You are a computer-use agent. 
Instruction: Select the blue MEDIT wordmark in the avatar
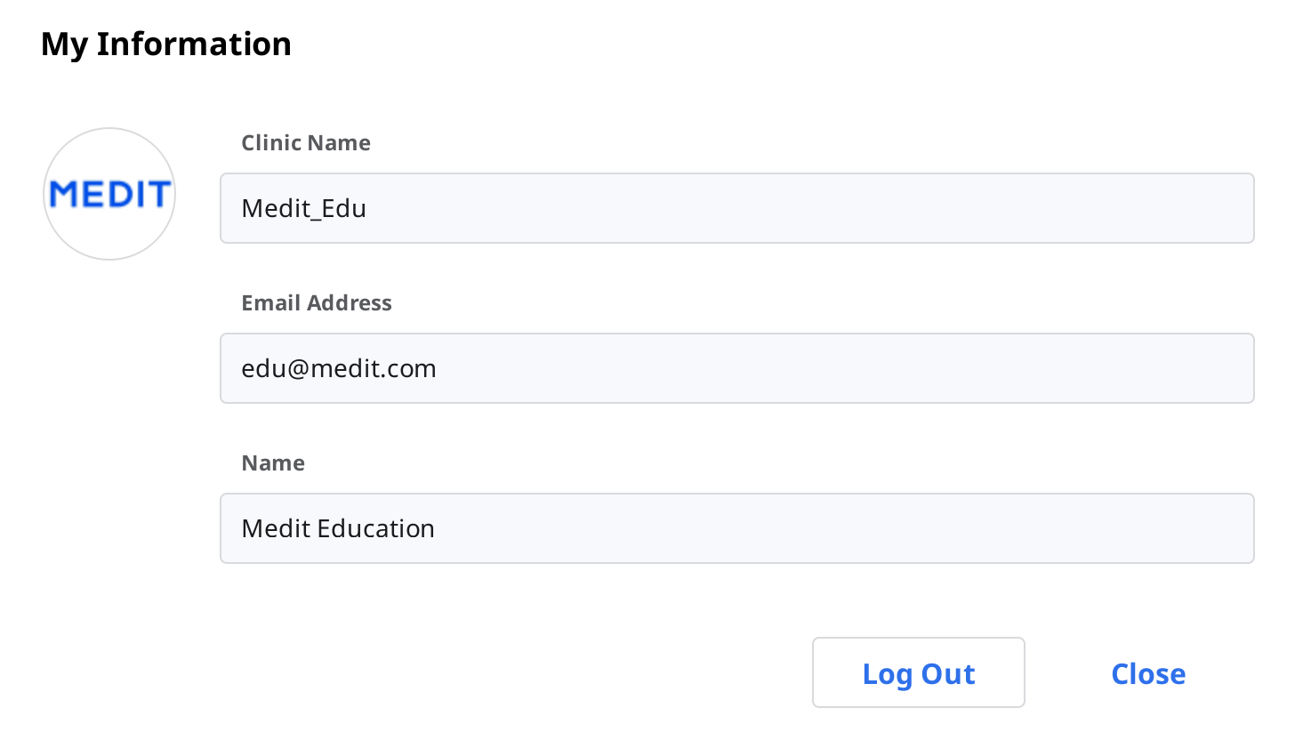pyautogui.click(x=109, y=194)
